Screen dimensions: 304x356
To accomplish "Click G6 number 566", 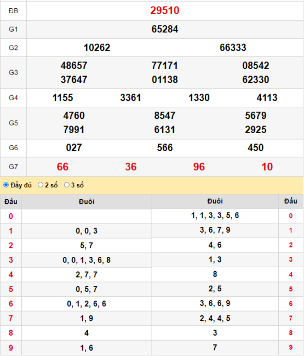I will click(x=165, y=147).
